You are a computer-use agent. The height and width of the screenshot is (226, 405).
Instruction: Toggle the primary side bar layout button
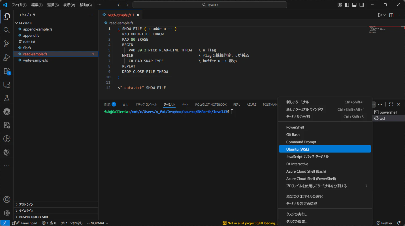[347, 5]
